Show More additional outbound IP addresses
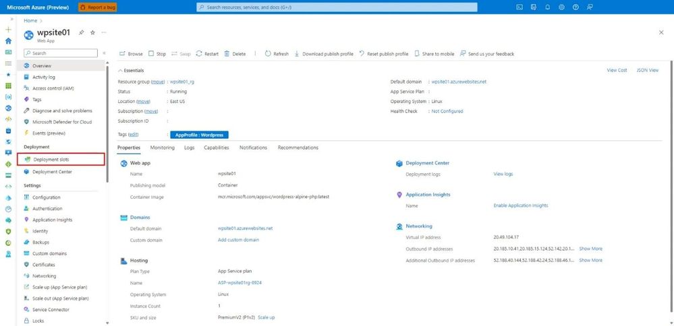Screen dimensions: 674x326 pos(590,261)
